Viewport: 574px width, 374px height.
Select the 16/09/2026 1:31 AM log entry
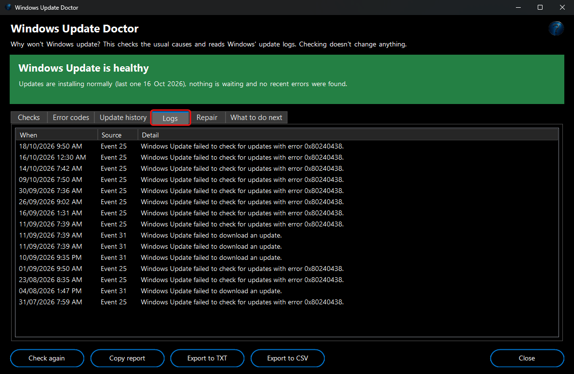pos(287,213)
